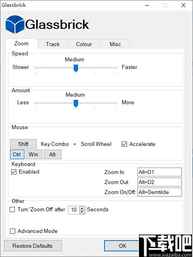This screenshot has width=193, height=257.
Task: Click the Zoom In shortcut field
Action: 159,172
